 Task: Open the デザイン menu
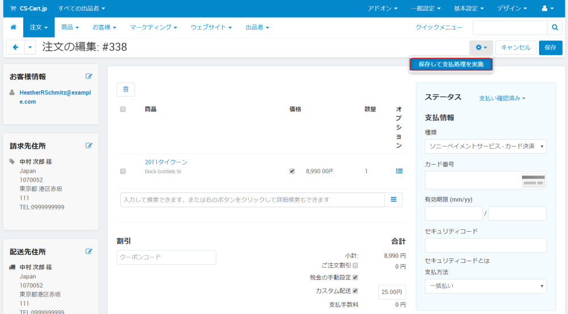tap(512, 9)
